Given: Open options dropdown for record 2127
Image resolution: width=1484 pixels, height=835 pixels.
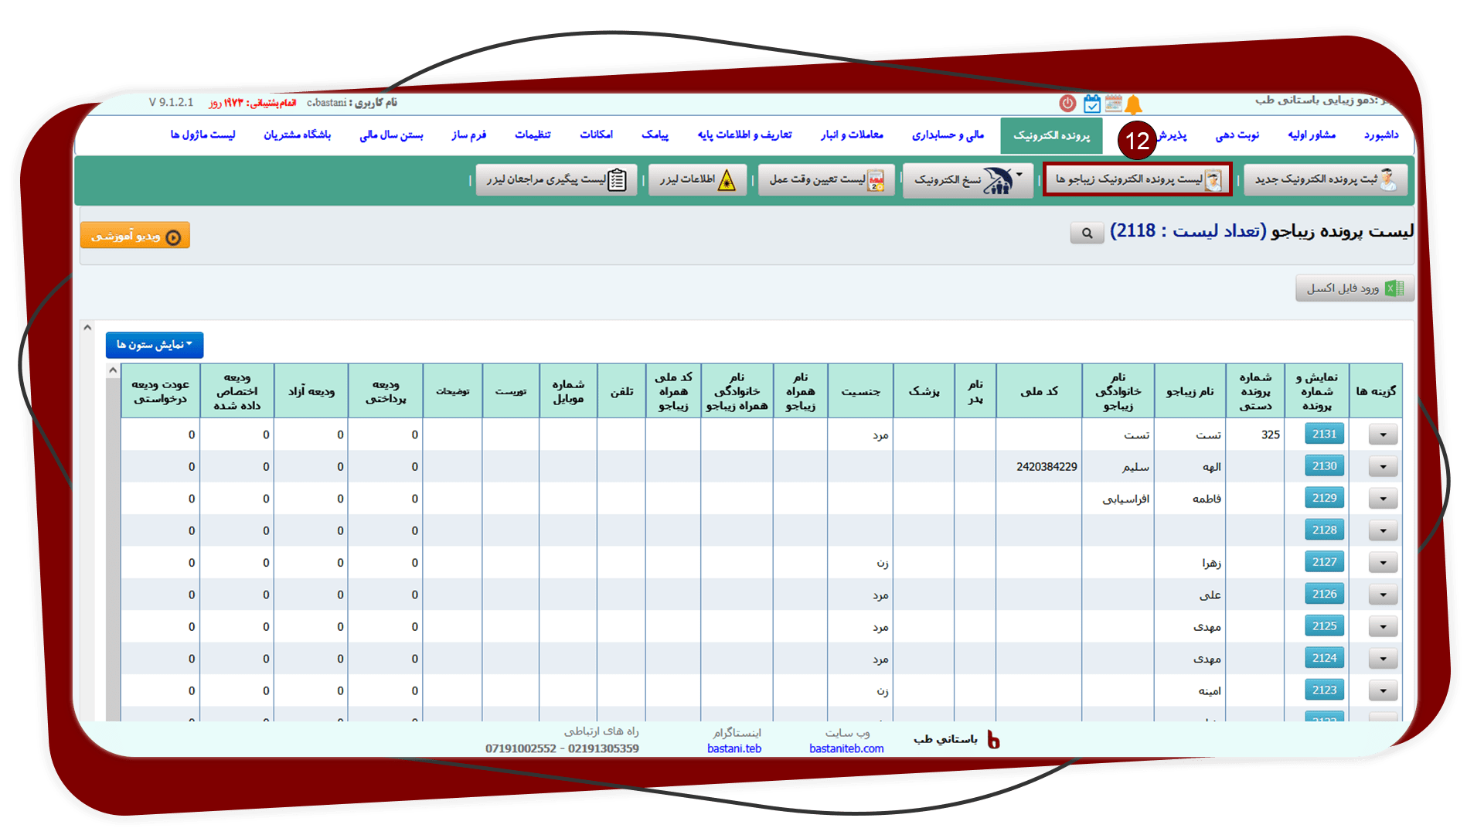Looking at the screenshot, I should tap(1383, 563).
